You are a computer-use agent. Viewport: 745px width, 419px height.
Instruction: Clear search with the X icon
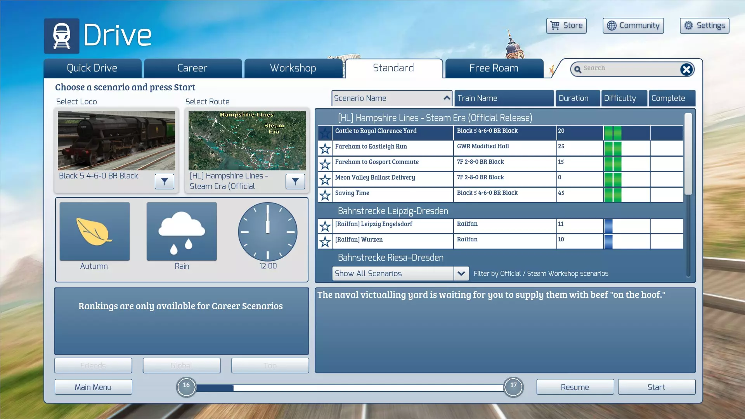[x=686, y=69]
